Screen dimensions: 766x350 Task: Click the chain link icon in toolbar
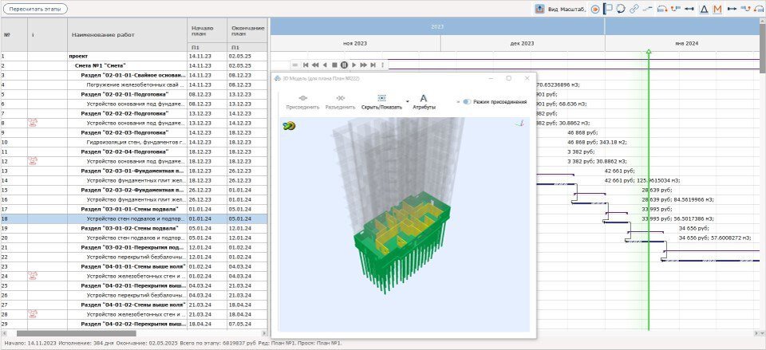(634, 9)
